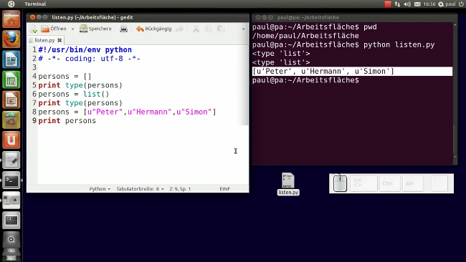Click the 'pwd' command line in terminal
The height and width of the screenshot is (262, 466).
[x=315, y=27]
